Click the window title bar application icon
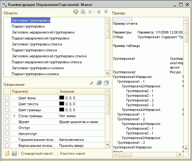Viewport: 192px width, 161px height. click(x=4, y=5)
